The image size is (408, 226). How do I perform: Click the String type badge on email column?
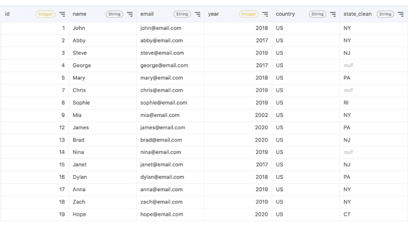[182, 14]
